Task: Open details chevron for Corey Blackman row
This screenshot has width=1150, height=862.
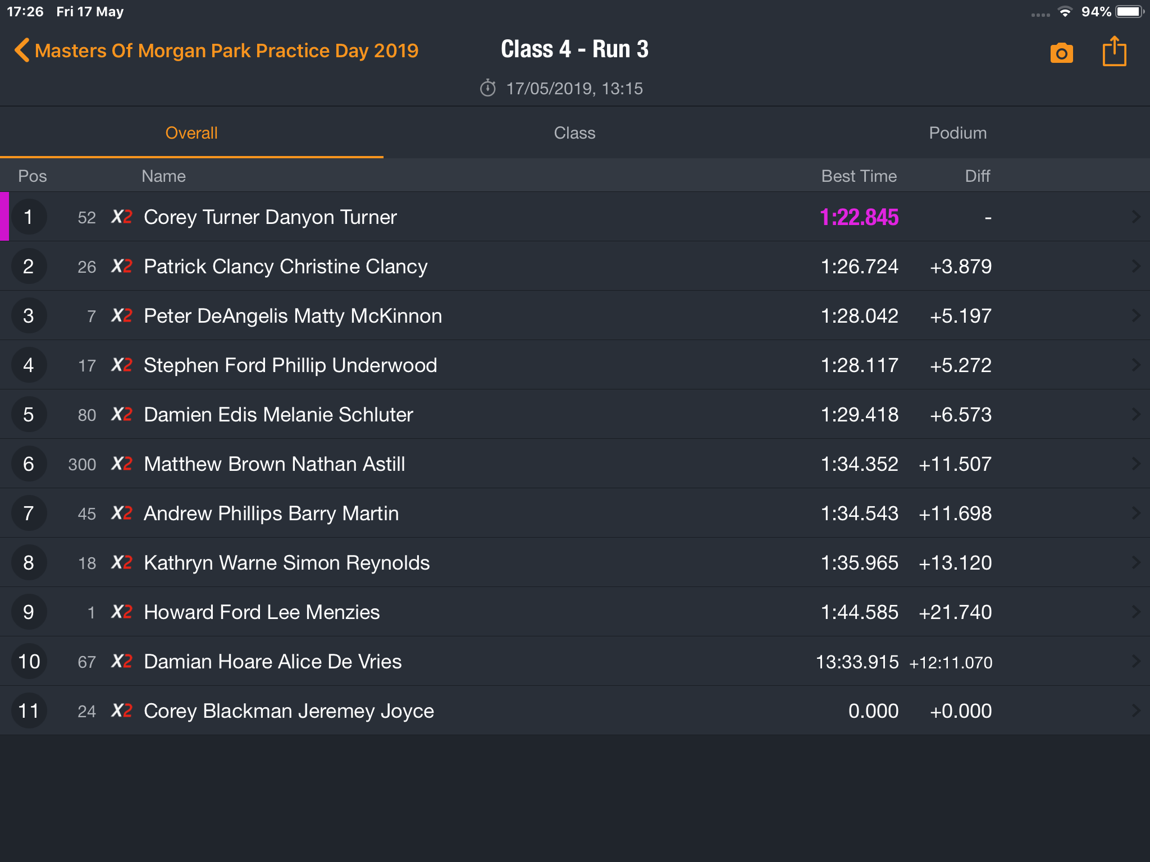Action: [1135, 710]
